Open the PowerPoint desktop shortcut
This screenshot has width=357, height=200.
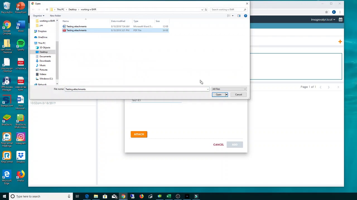pyautogui.click(x=21, y=8)
